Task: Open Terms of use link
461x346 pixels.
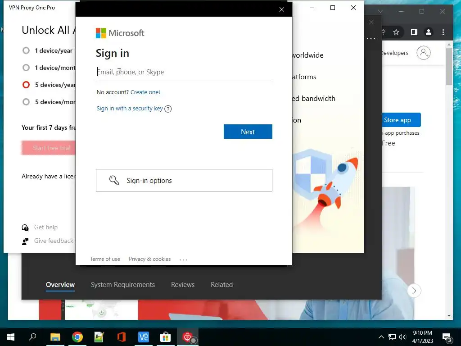Action: [105, 259]
